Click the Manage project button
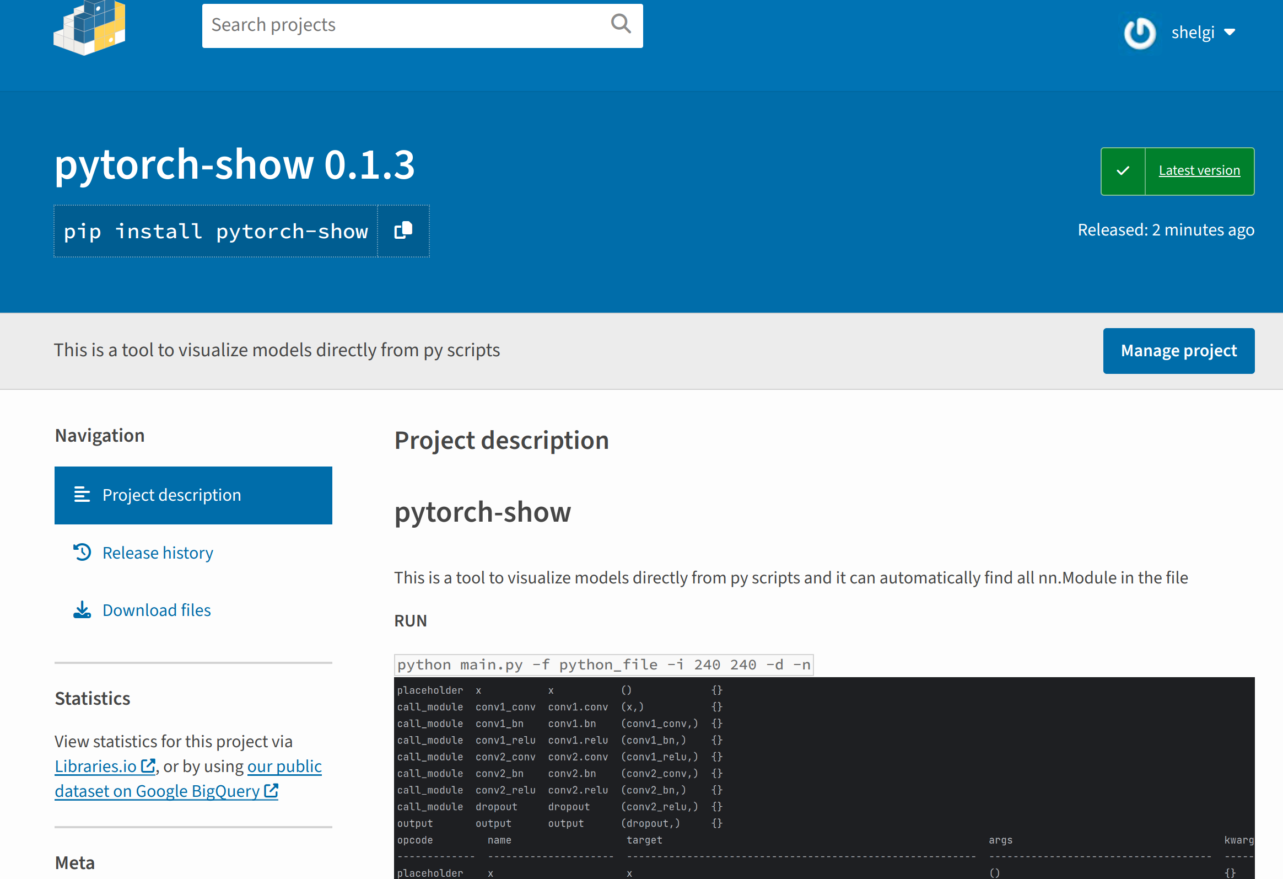1283x879 pixels. [x=1179, y=351]
